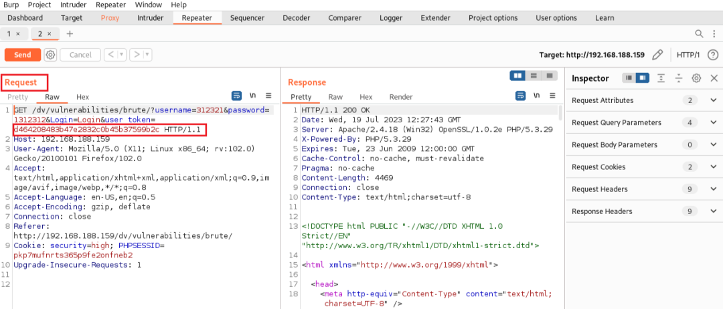Open Response pane hamburger menu
This screenshot has width=723, height=309.
[552, 96]
